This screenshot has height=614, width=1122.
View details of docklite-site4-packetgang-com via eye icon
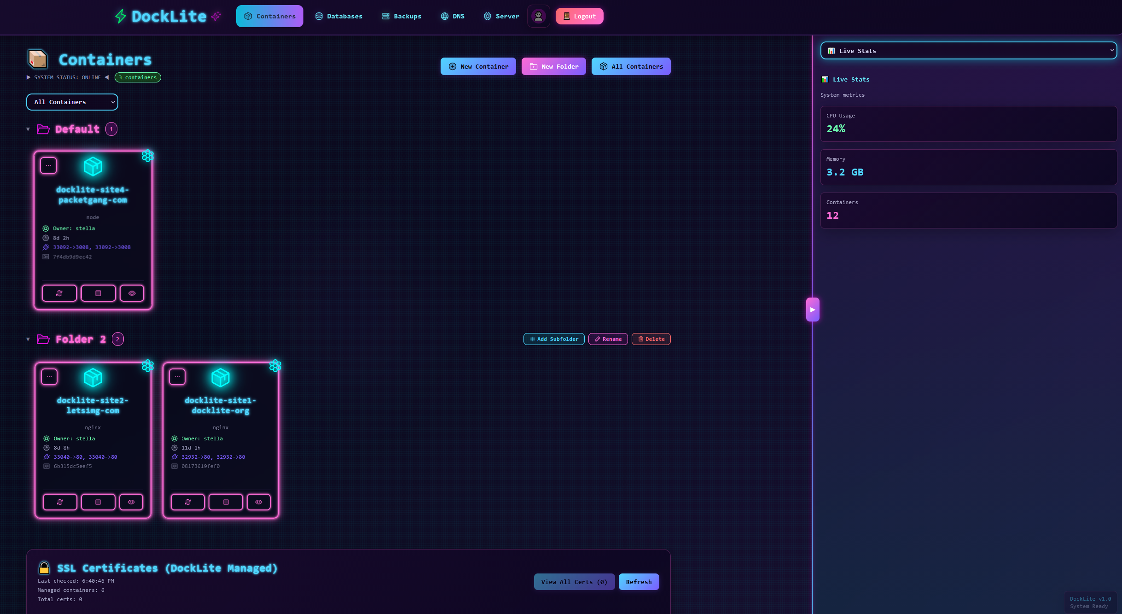click(132, 293)
